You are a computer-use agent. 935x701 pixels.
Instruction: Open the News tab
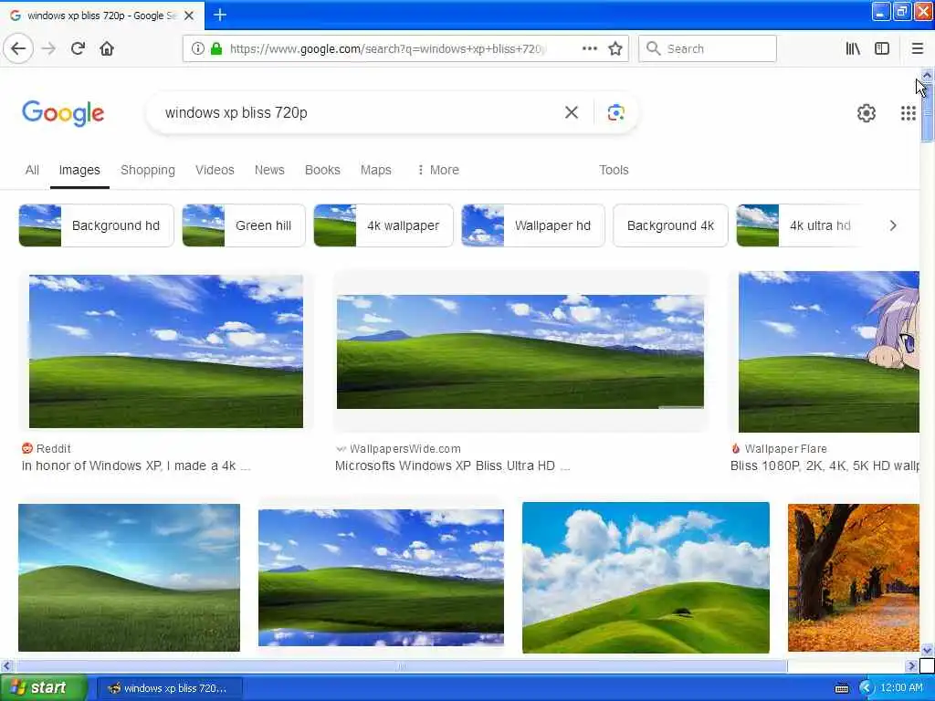(x=269, y=170)
